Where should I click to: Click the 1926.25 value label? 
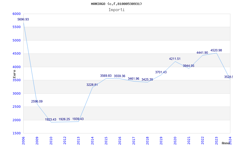64,119
